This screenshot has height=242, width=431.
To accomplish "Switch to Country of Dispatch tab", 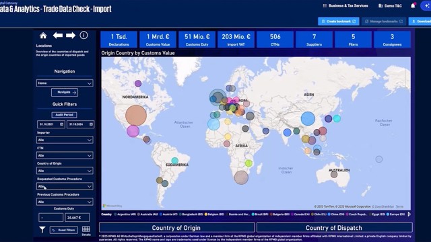I will coord(334,228).
